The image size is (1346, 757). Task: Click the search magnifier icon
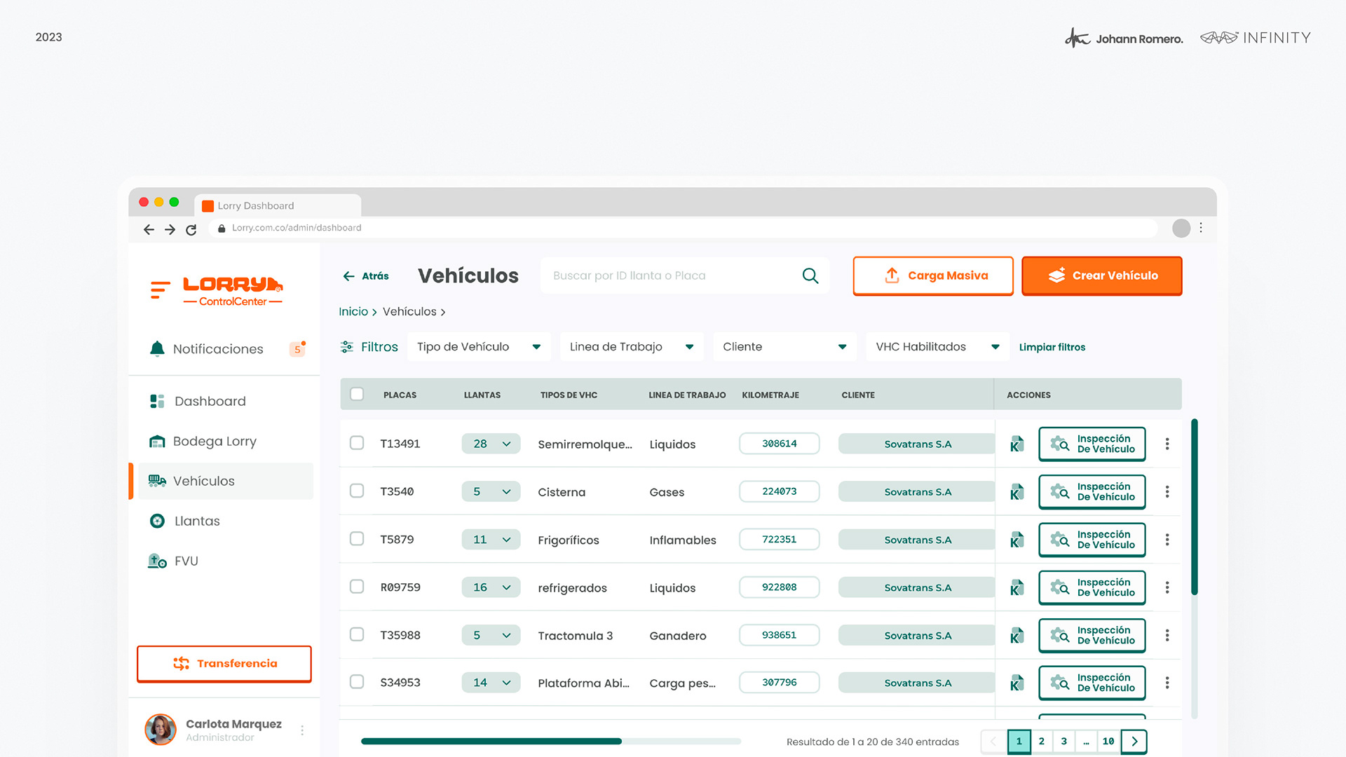810,275
